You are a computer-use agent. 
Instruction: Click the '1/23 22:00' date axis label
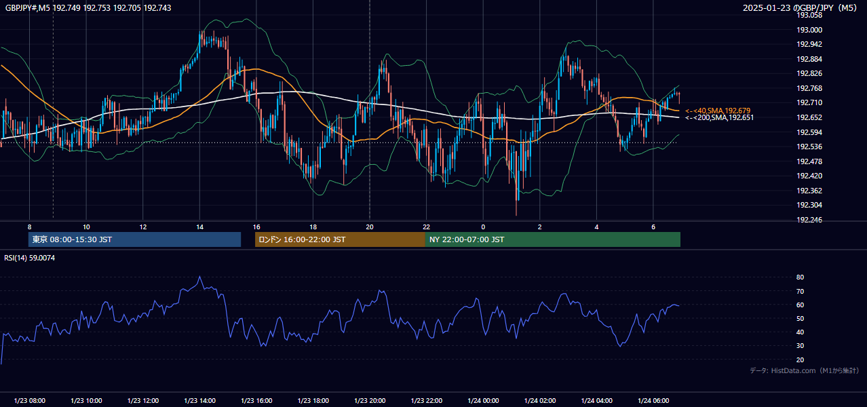pos(426,401)
